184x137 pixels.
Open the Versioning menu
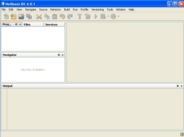tap(98, 10)
